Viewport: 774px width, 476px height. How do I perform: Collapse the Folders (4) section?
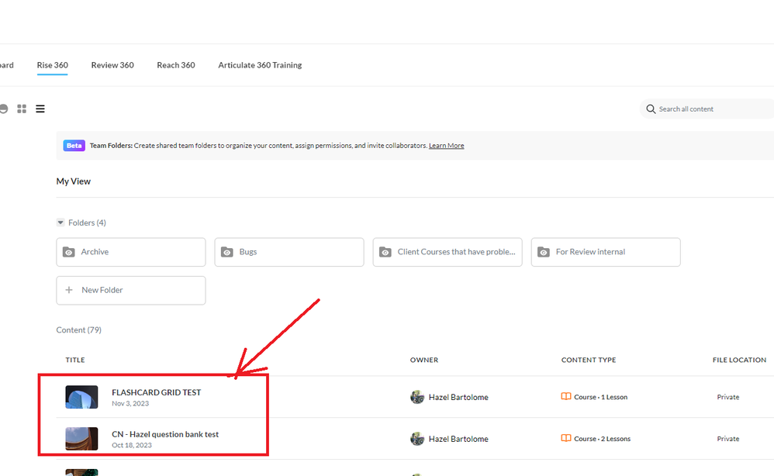tap(60, 222)
